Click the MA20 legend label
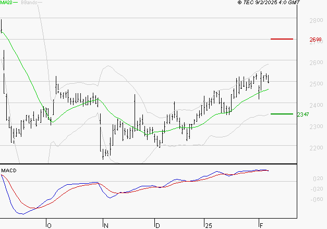Screen dimensions: 327x229 pyautogui.click(x=7, y=3)
